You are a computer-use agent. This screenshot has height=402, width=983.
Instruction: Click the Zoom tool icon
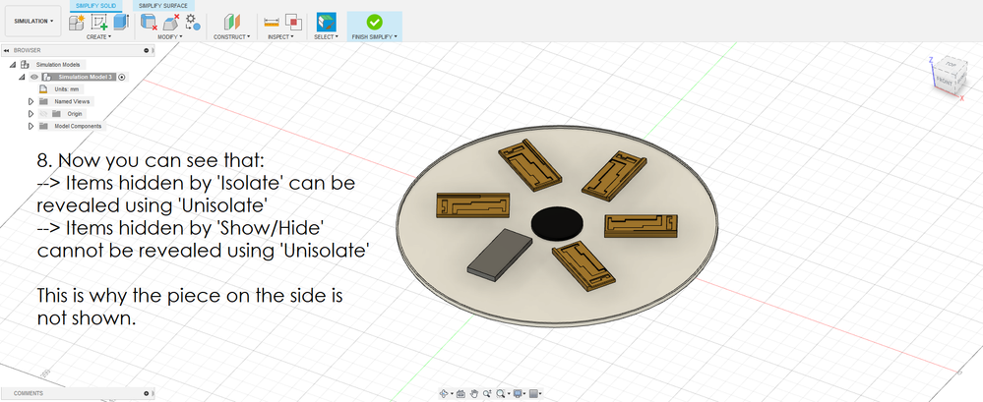(487, 393)
